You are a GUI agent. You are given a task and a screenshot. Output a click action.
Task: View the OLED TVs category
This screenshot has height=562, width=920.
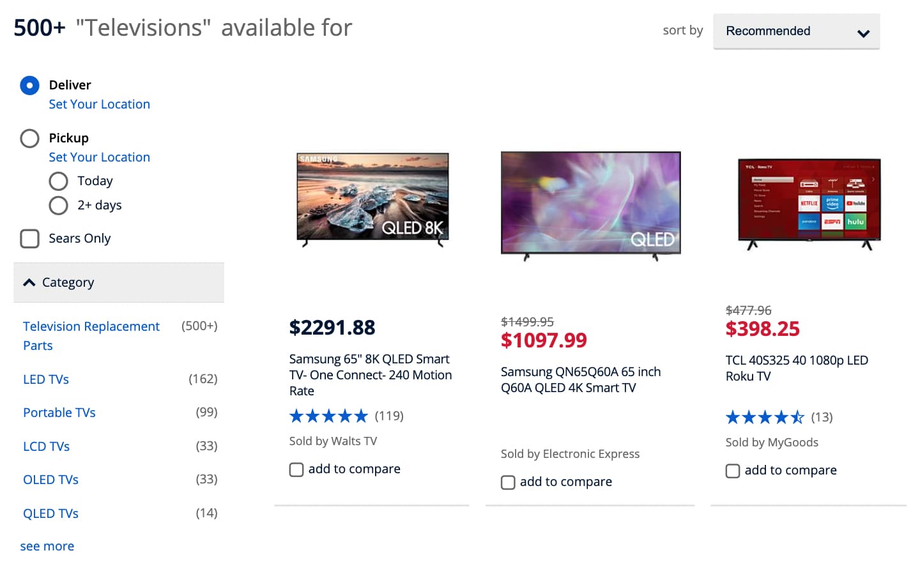pyautogui.click(x=50, y=479)
